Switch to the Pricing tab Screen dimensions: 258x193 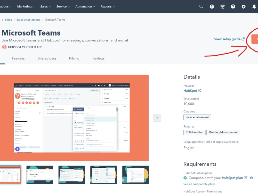pos(74,58)
